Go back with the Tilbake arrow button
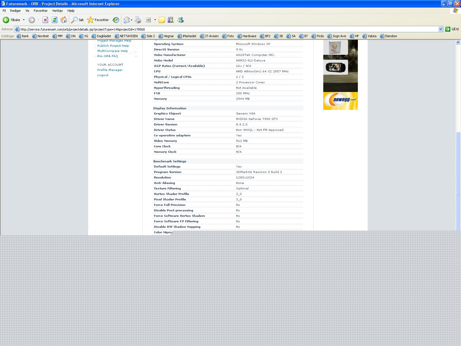This screenshot has height=346, width=461. pyautogui.click(x=12, y=20)
